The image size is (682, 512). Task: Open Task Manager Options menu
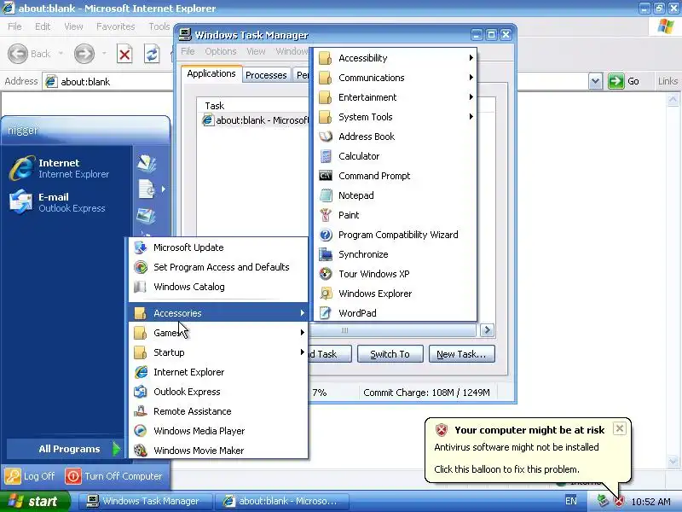point(221,51)
